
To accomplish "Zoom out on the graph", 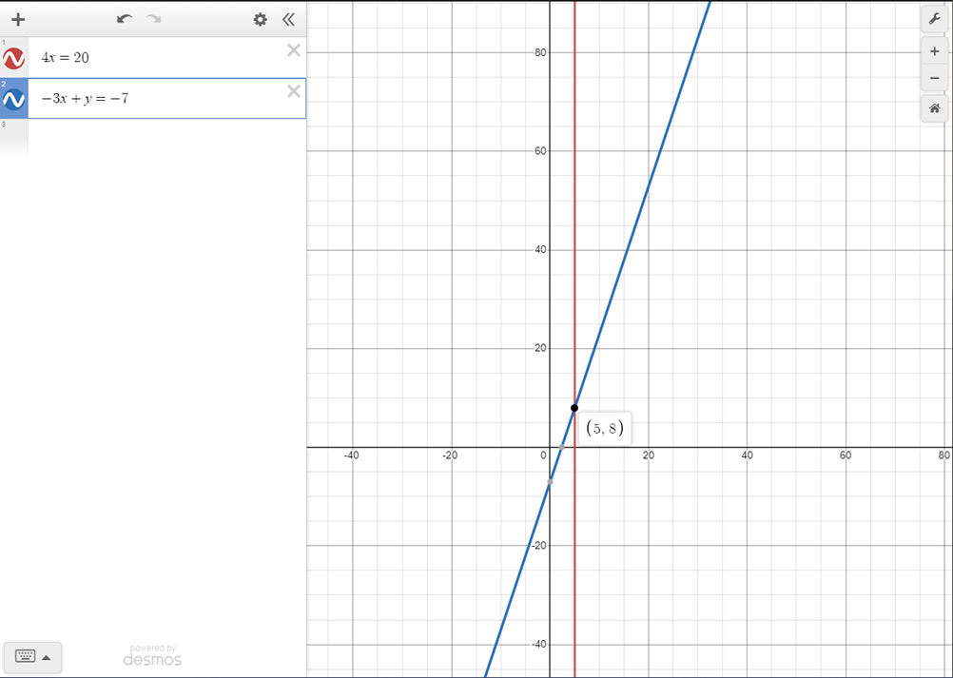I will click(935, 78).
